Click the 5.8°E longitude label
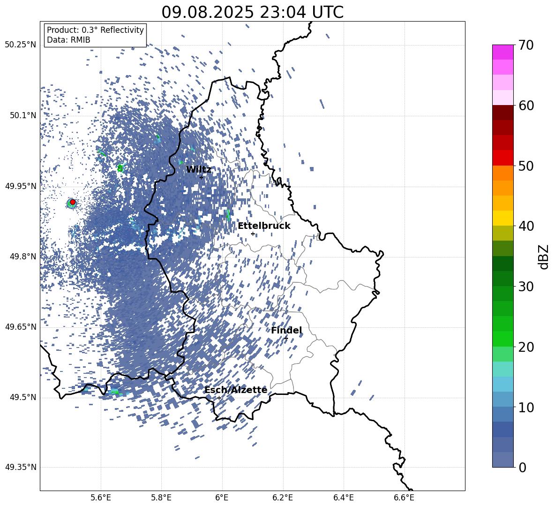 pos(161,498)
